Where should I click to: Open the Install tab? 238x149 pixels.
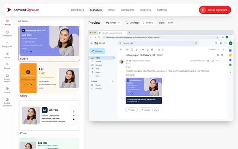pyautogui.click(x=111, y=10)
